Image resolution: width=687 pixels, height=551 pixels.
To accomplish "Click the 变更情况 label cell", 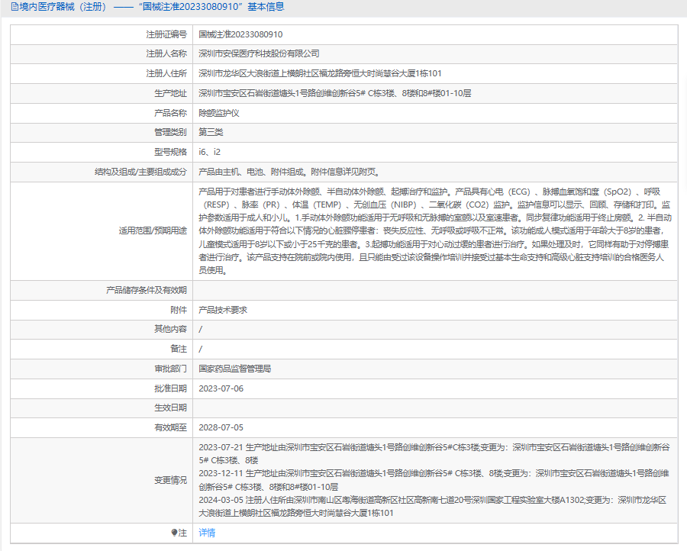I will click(x=102, y=480).
